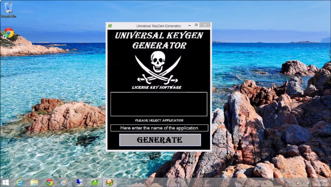
Task: Open the KeyGen window's green title bar icon
Action: tap(110, 26)
